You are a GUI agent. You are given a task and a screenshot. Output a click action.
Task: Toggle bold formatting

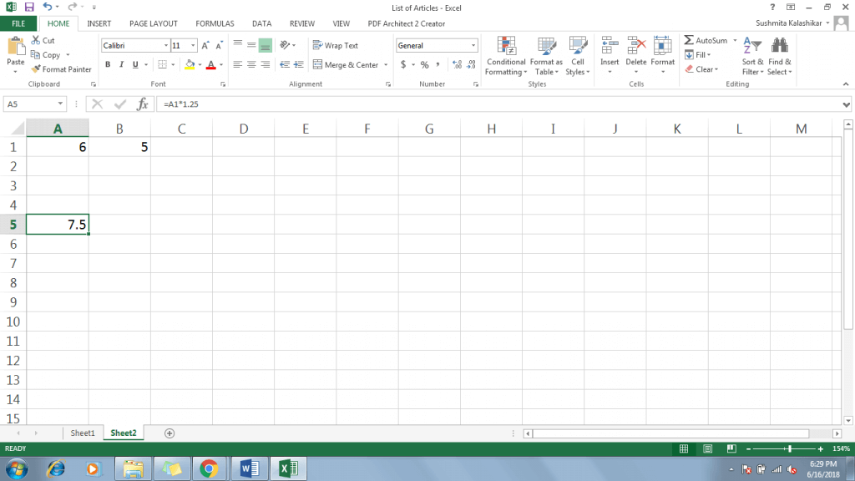108,64
